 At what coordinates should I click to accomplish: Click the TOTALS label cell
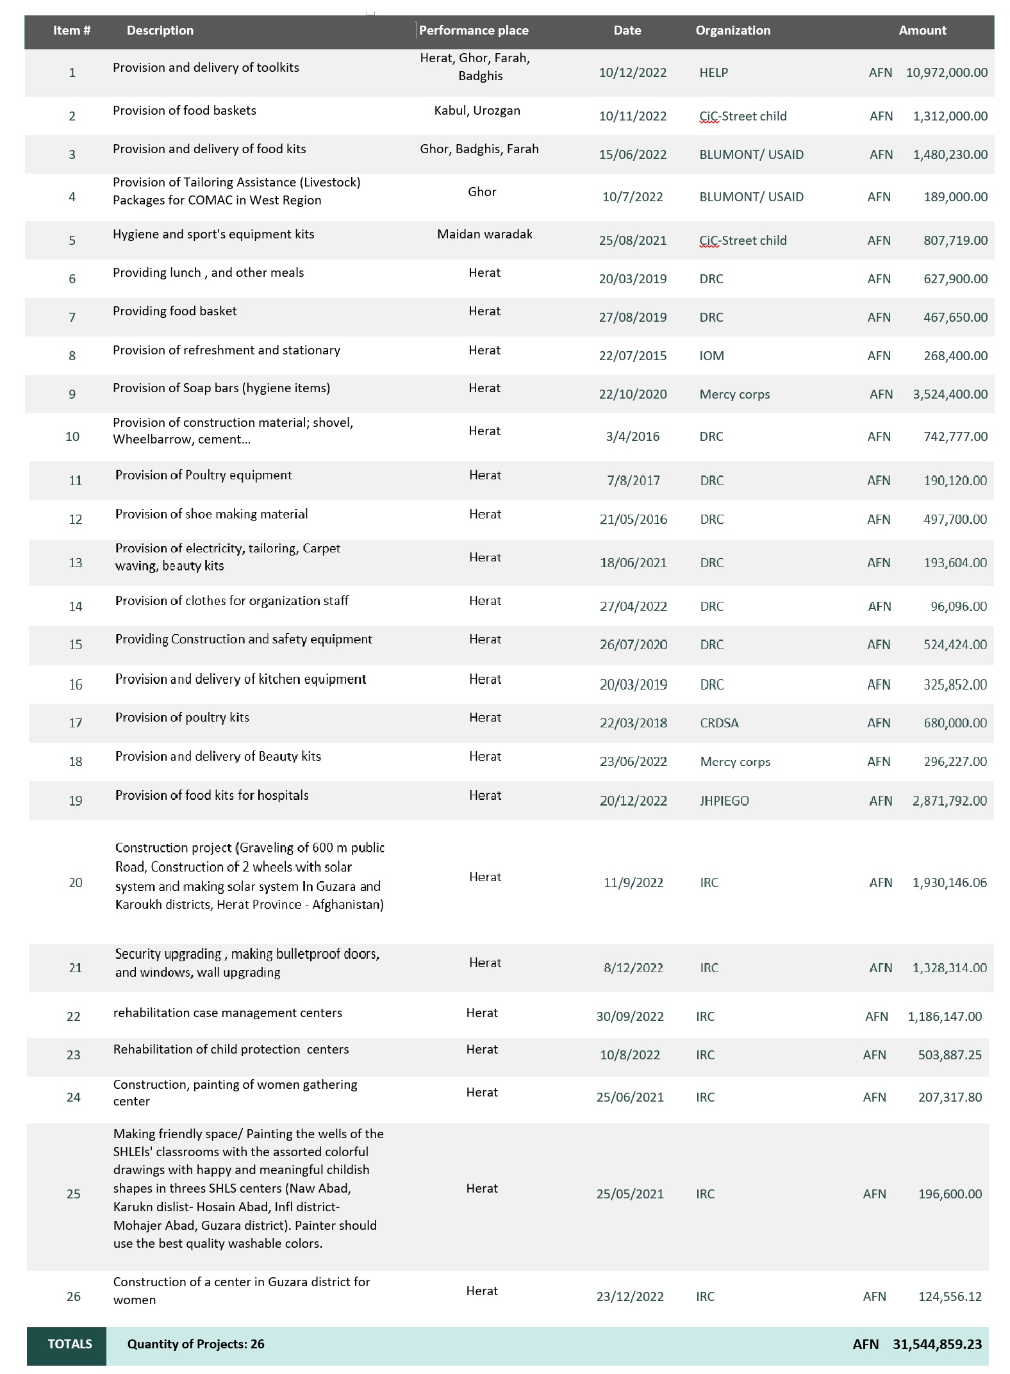pos(69,1344)
